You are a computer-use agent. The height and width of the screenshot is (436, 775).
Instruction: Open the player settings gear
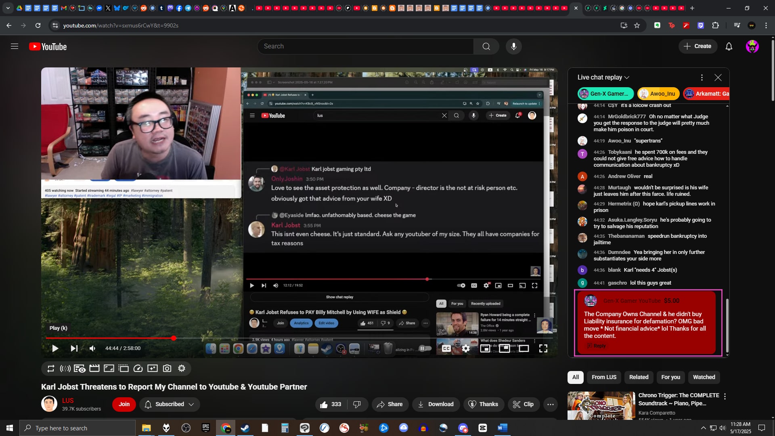pos(466,348)
